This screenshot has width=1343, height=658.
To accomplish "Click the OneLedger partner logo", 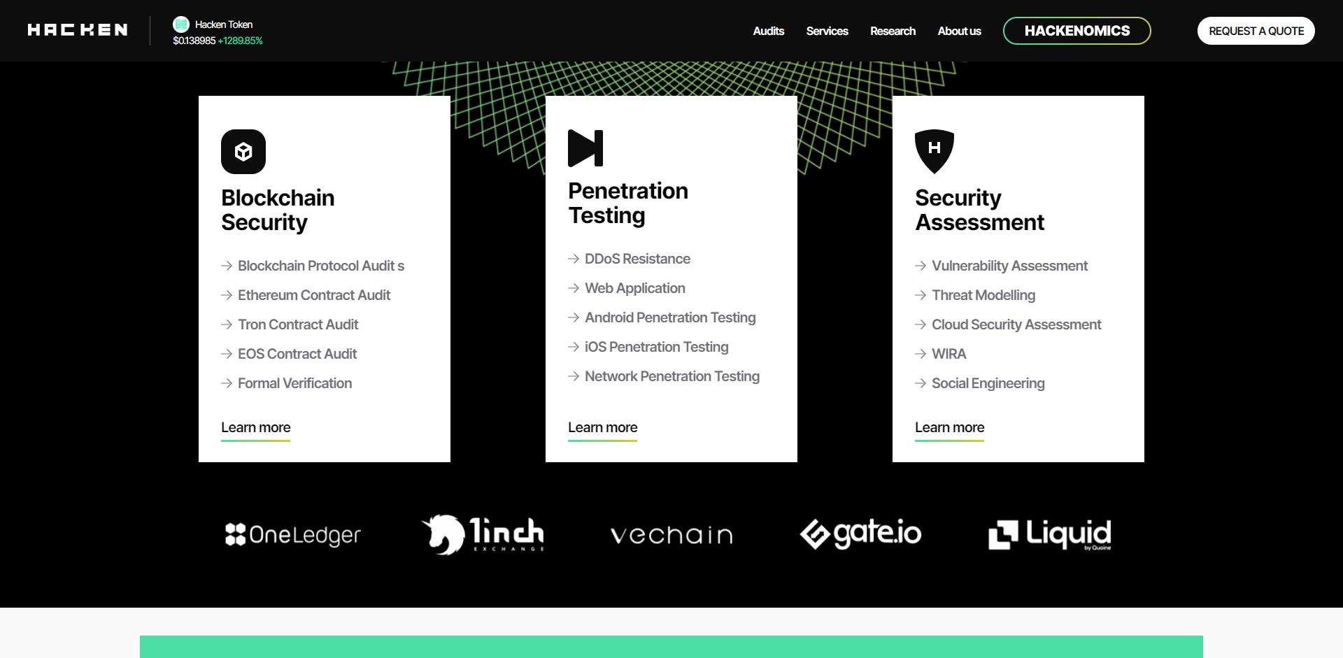I will (293, 535).
